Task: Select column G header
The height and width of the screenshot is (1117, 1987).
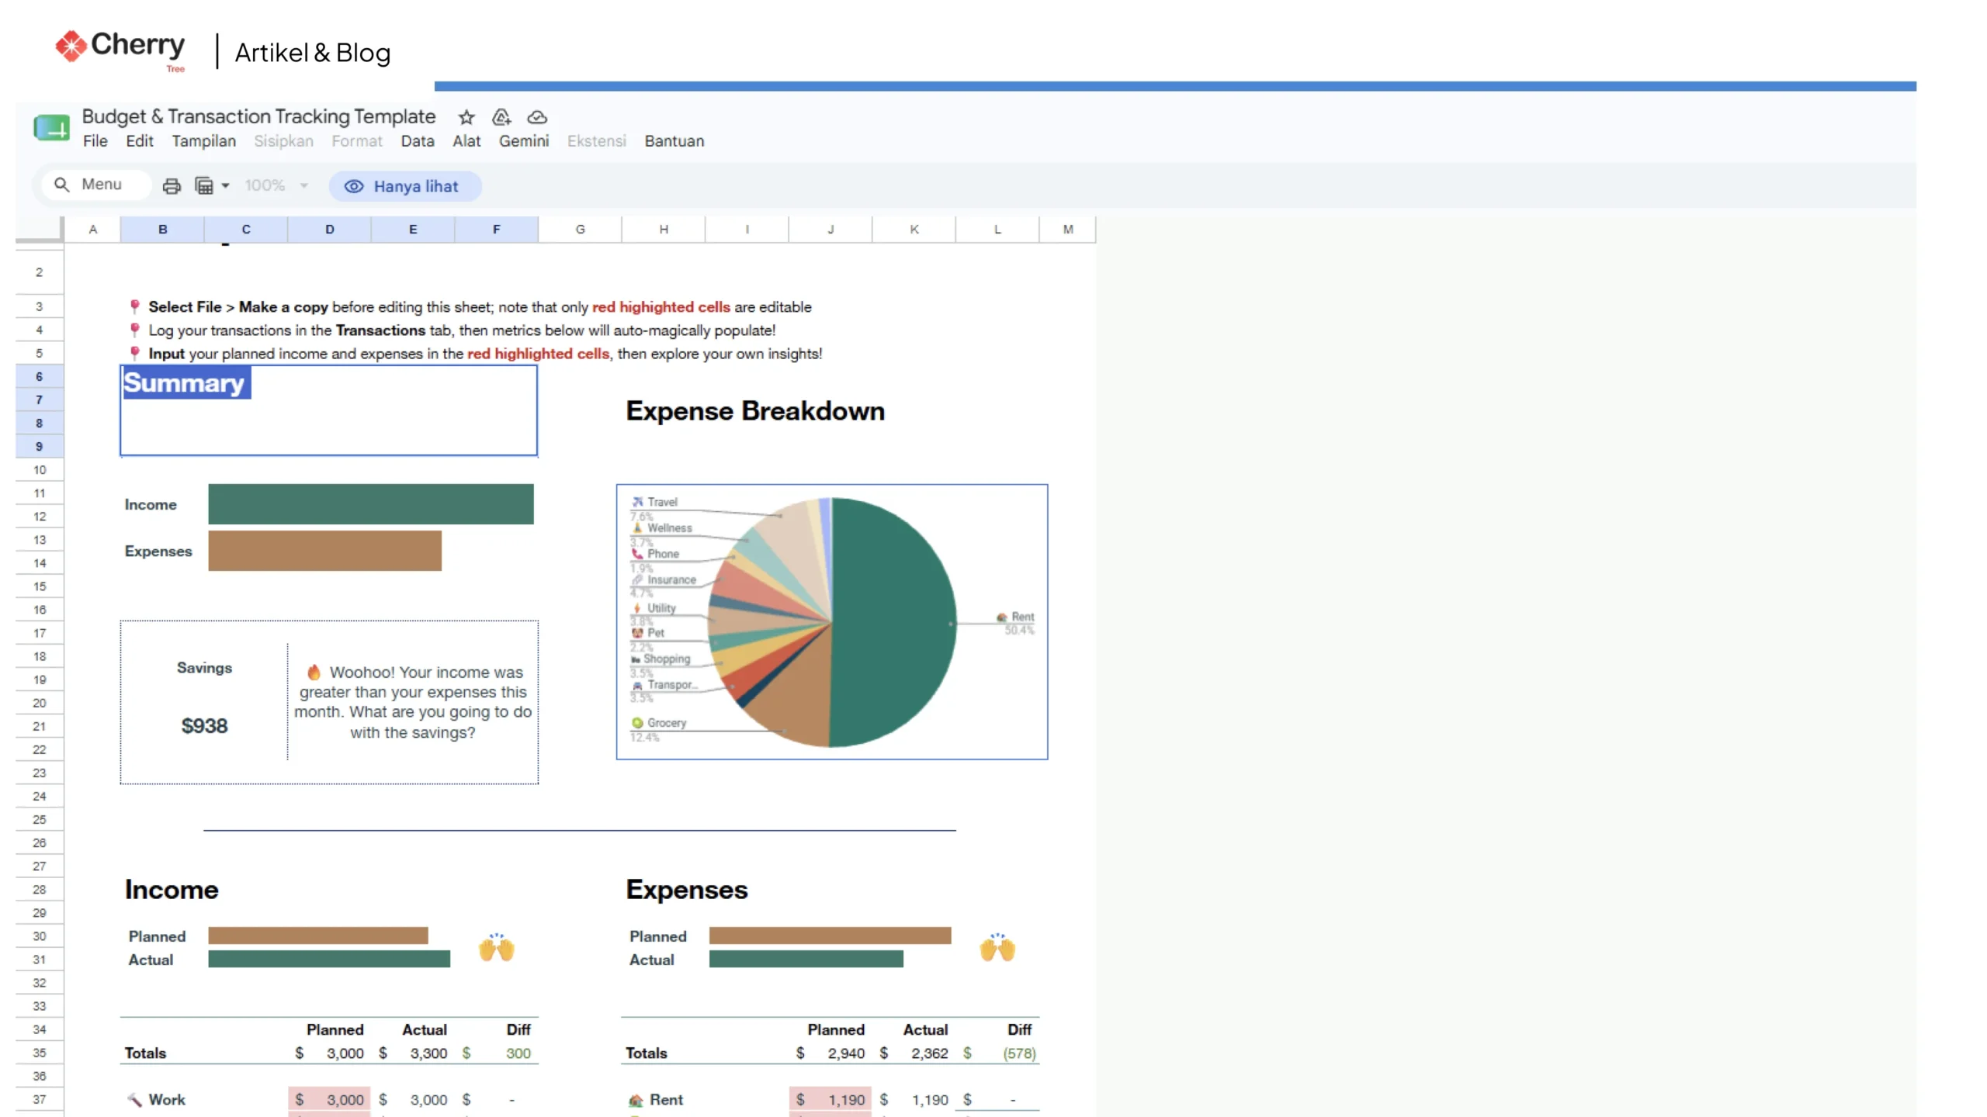Action: (x=580, y=230)
